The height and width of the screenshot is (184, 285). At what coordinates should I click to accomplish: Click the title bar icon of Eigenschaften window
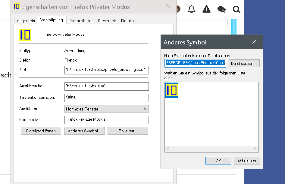click(17, 7)
